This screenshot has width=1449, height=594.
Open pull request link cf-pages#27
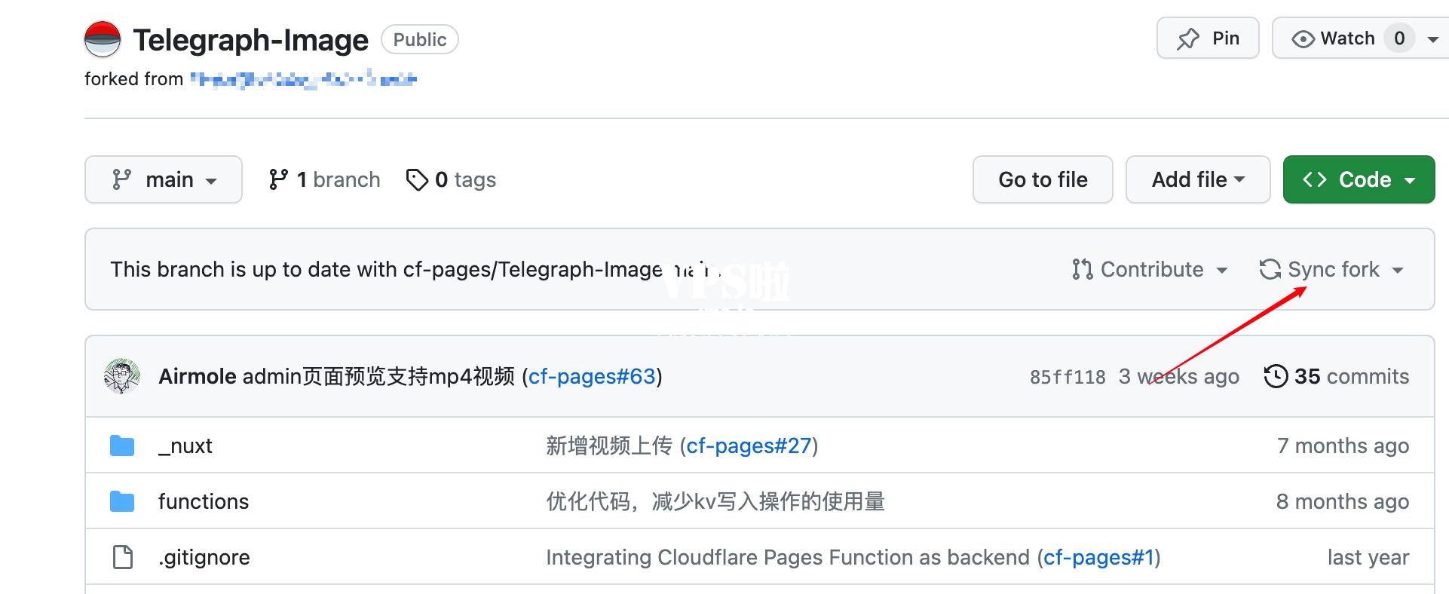749,445
